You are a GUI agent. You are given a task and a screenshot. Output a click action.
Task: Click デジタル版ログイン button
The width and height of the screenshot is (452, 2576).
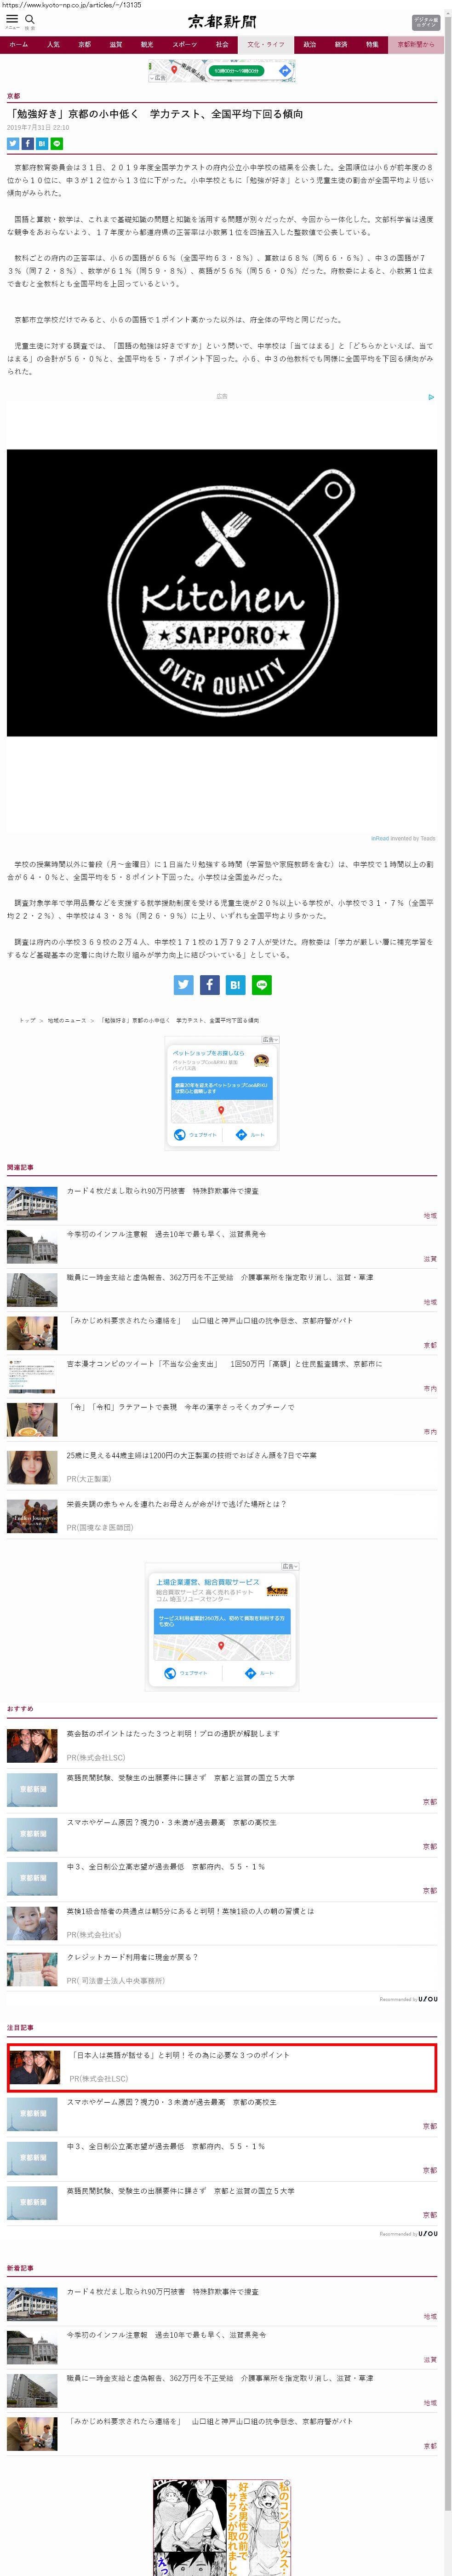tap(425, 22)
